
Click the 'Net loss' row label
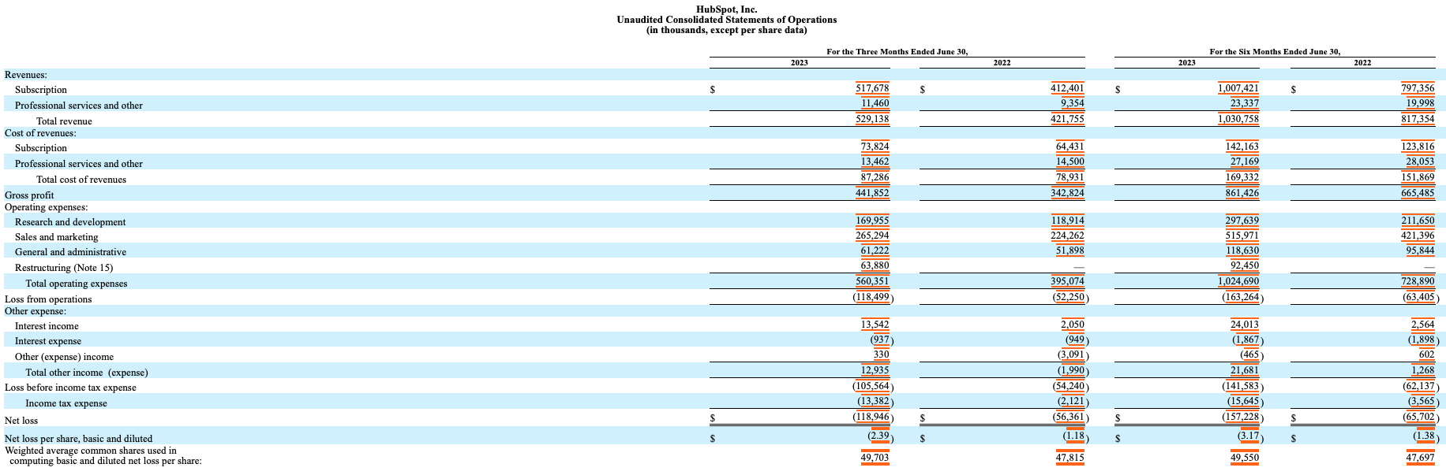click(x=21, y=421)
